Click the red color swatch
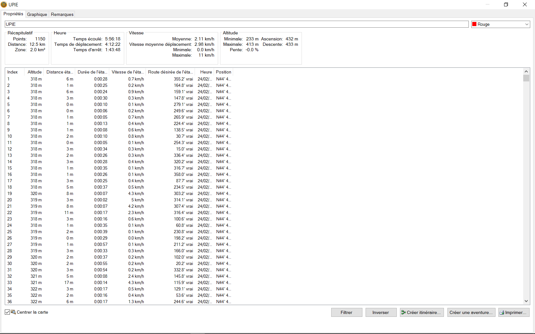Screen dimensions: 535x334 pos(474,24)
